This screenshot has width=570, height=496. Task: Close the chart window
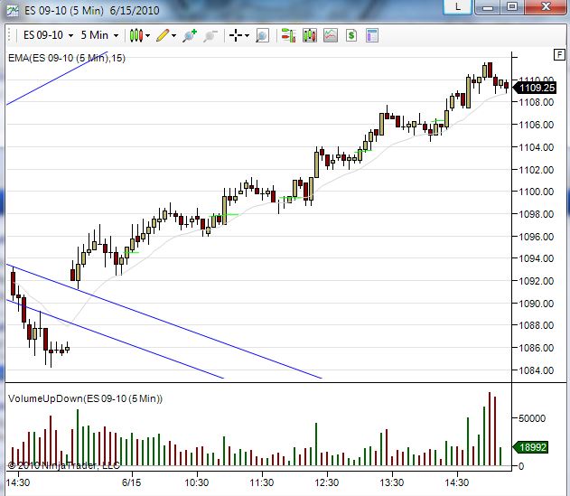[546, 6]
